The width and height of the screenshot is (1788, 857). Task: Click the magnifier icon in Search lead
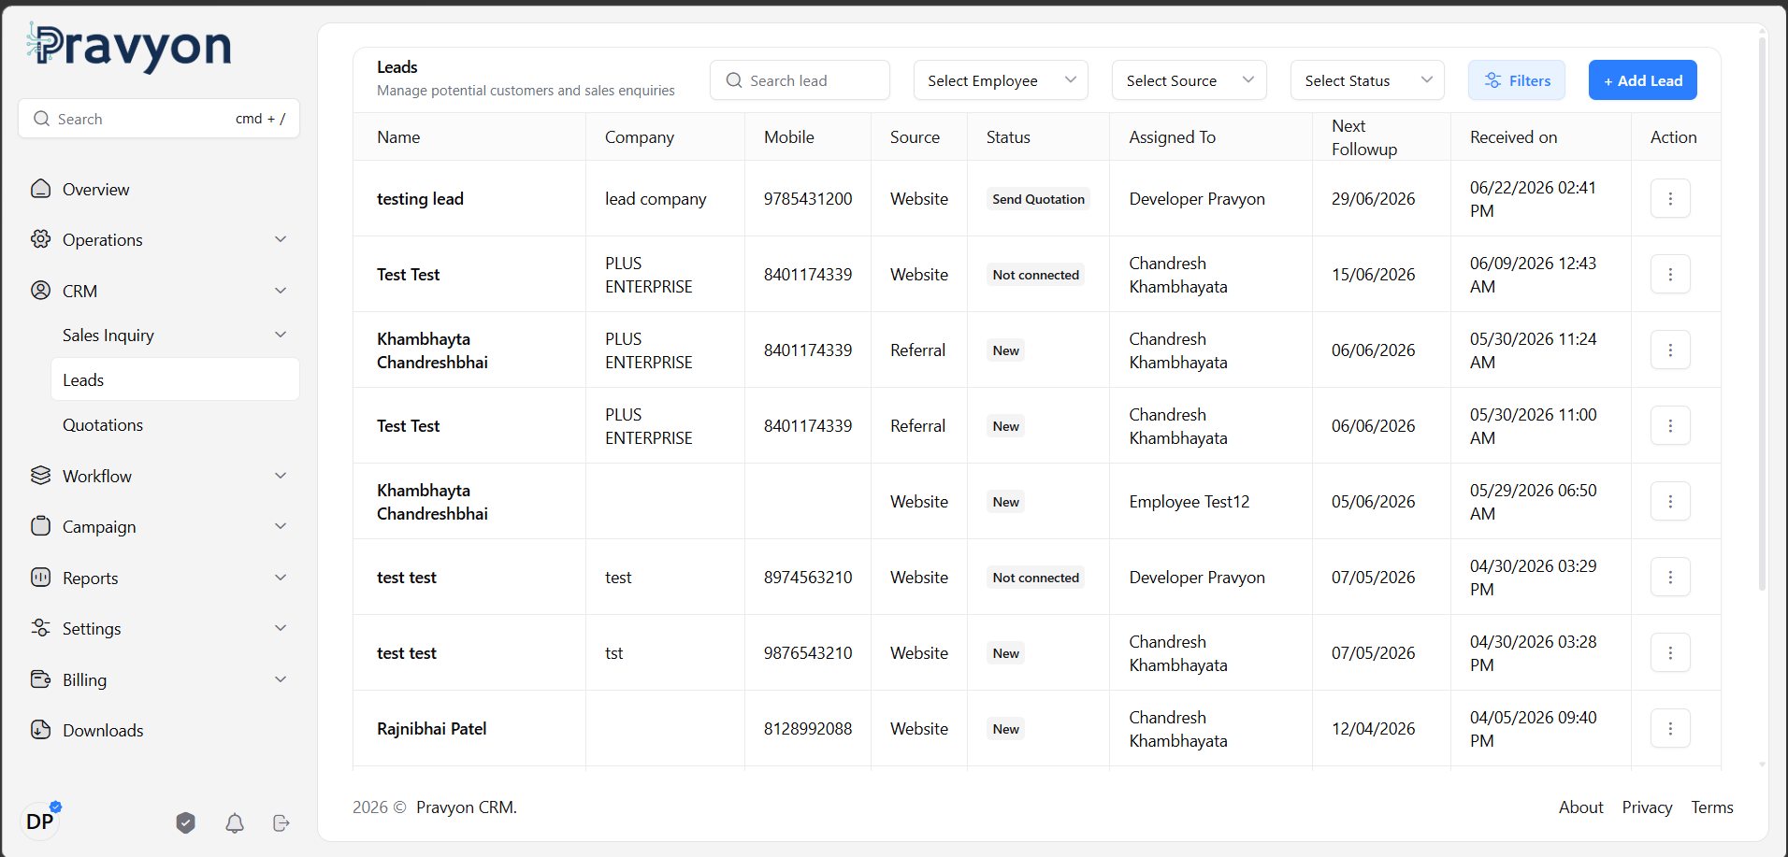734,80
